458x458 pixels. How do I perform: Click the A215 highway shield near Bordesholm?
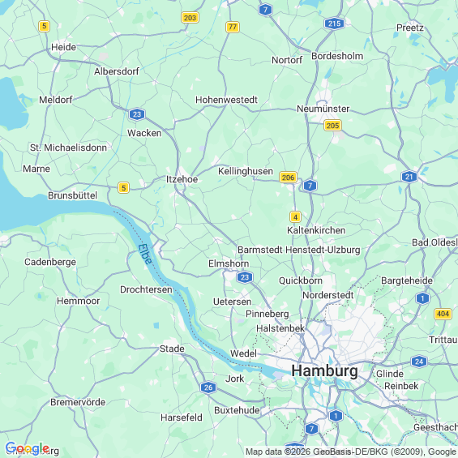[x=335, y=24]
